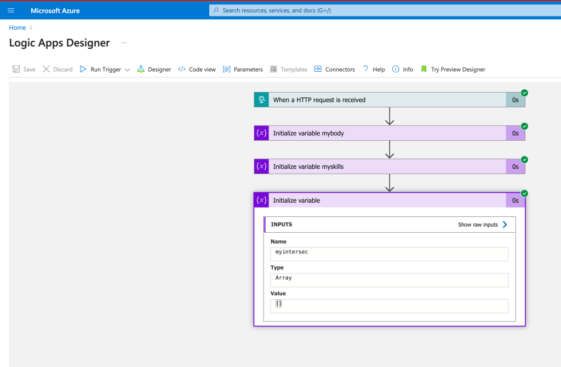561x367 pixels.
Task: Open the Connectors pane
Action: [335, 69]
